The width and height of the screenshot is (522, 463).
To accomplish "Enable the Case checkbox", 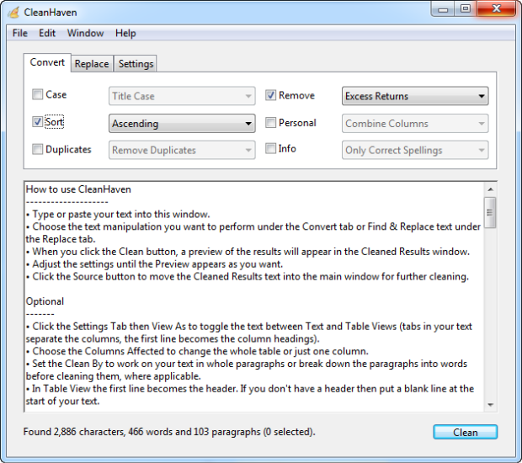I will point(37,94).
